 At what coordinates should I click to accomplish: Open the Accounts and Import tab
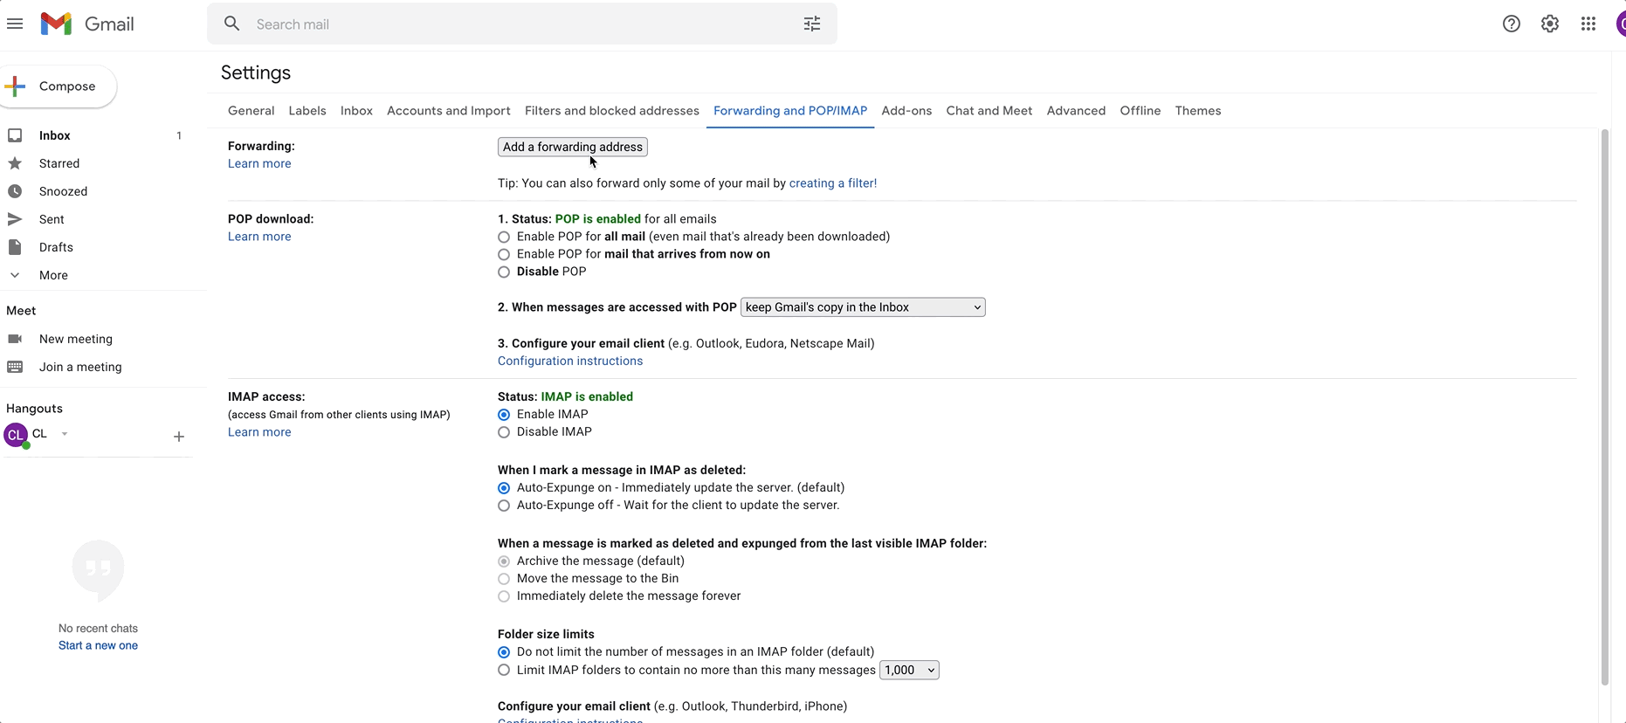(x=449, y=111)
